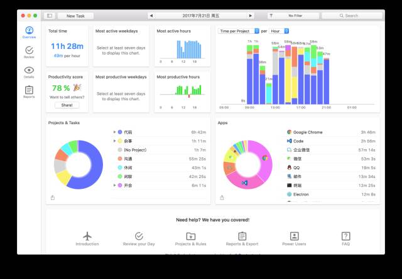The image size is (402, 279).
Task: Click the New Task button
Action: coord(75,16)
